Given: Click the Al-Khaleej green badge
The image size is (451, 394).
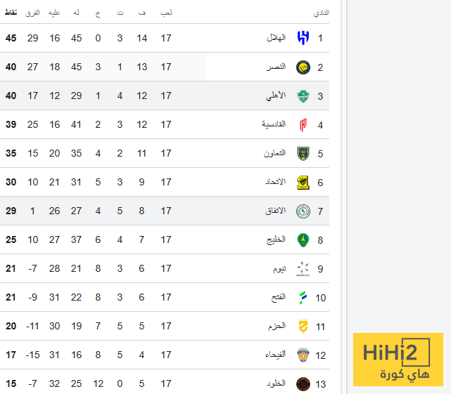Looking at the screenshot, I should click(x=303, y=239).
